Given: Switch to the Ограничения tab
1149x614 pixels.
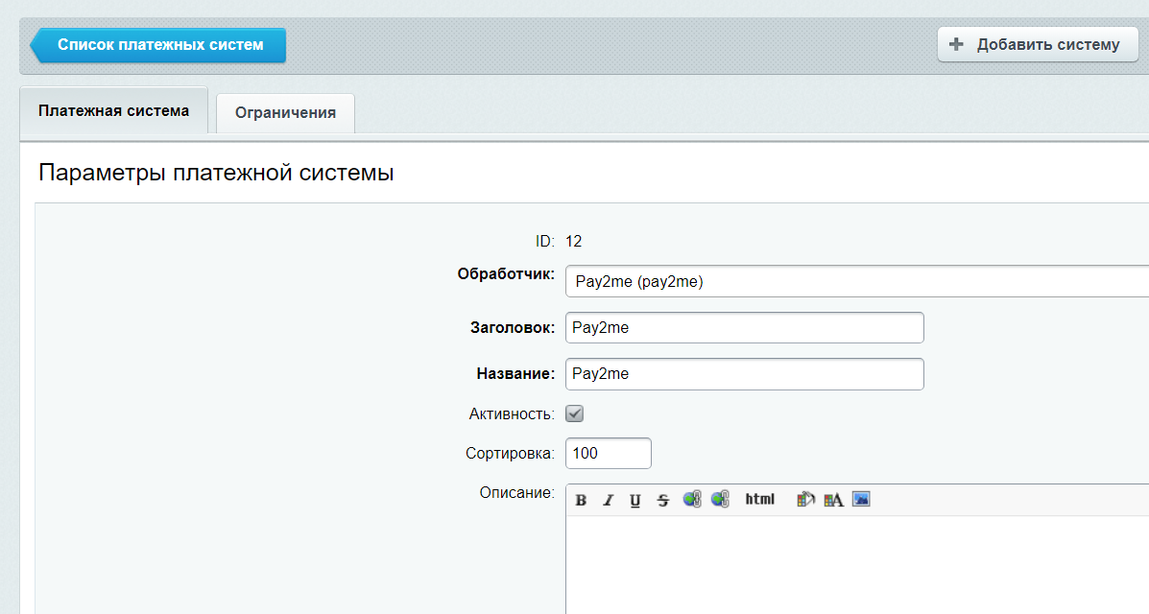Looking at the screenshot, I should coord(285,112).
